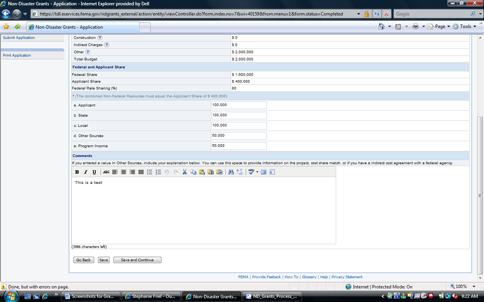The width and height of the screenshot is (484, 302).
Task: Click the State amount input field
Action: click(239, 116)
